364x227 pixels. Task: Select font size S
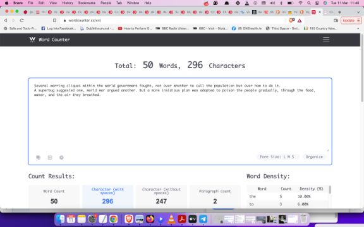[293, 157]
